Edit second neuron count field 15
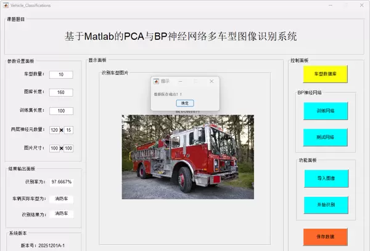Viewport: 370px width, 251px height. [x=68, y=130]
